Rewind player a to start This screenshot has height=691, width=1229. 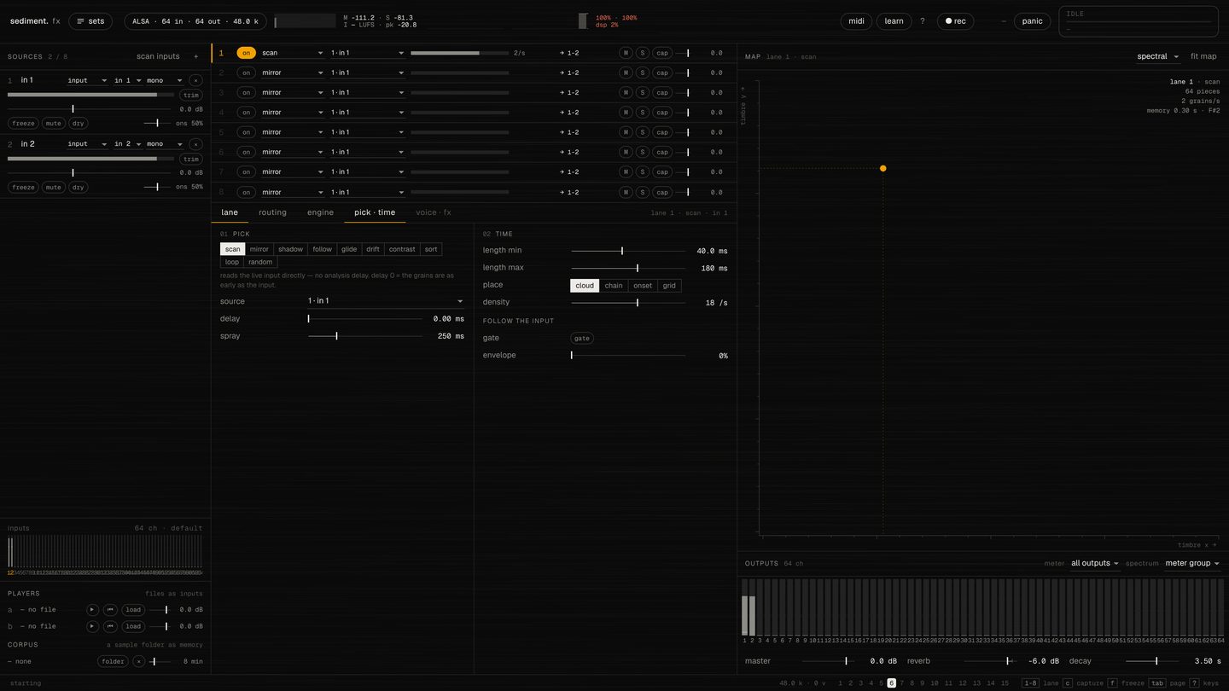[x=110, y=610]
